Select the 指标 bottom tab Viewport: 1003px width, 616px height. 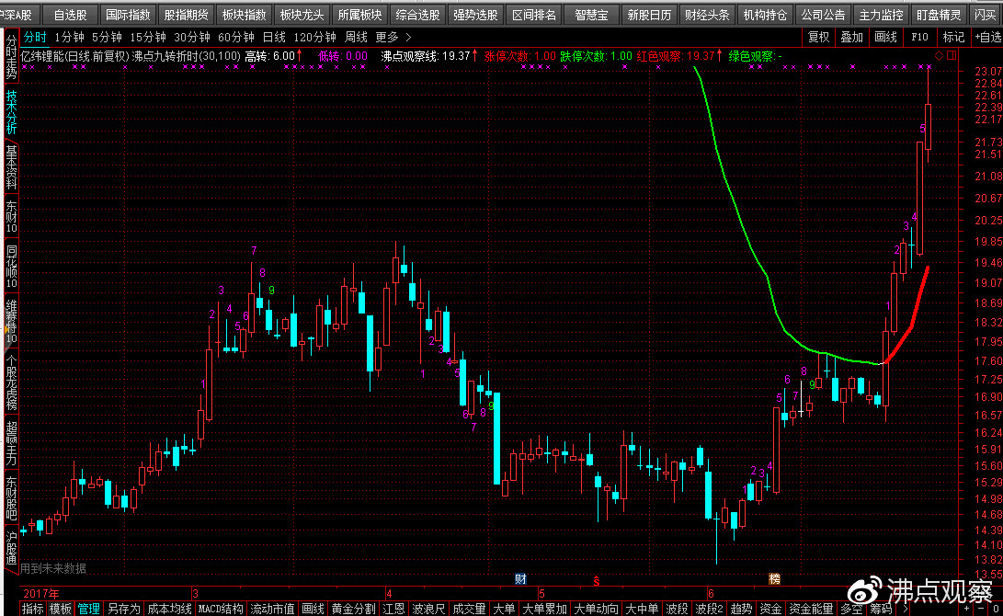tap(32, 609)
